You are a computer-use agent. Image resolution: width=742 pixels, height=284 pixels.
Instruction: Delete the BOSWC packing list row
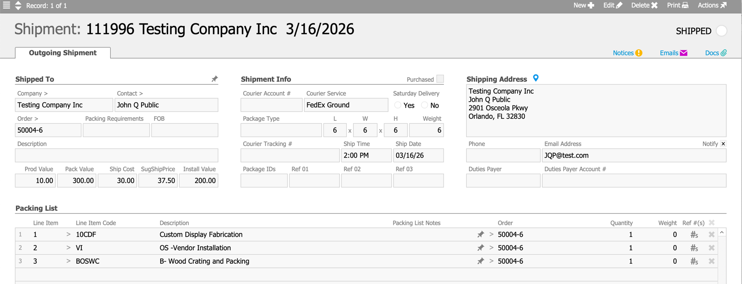coord(711,261)
